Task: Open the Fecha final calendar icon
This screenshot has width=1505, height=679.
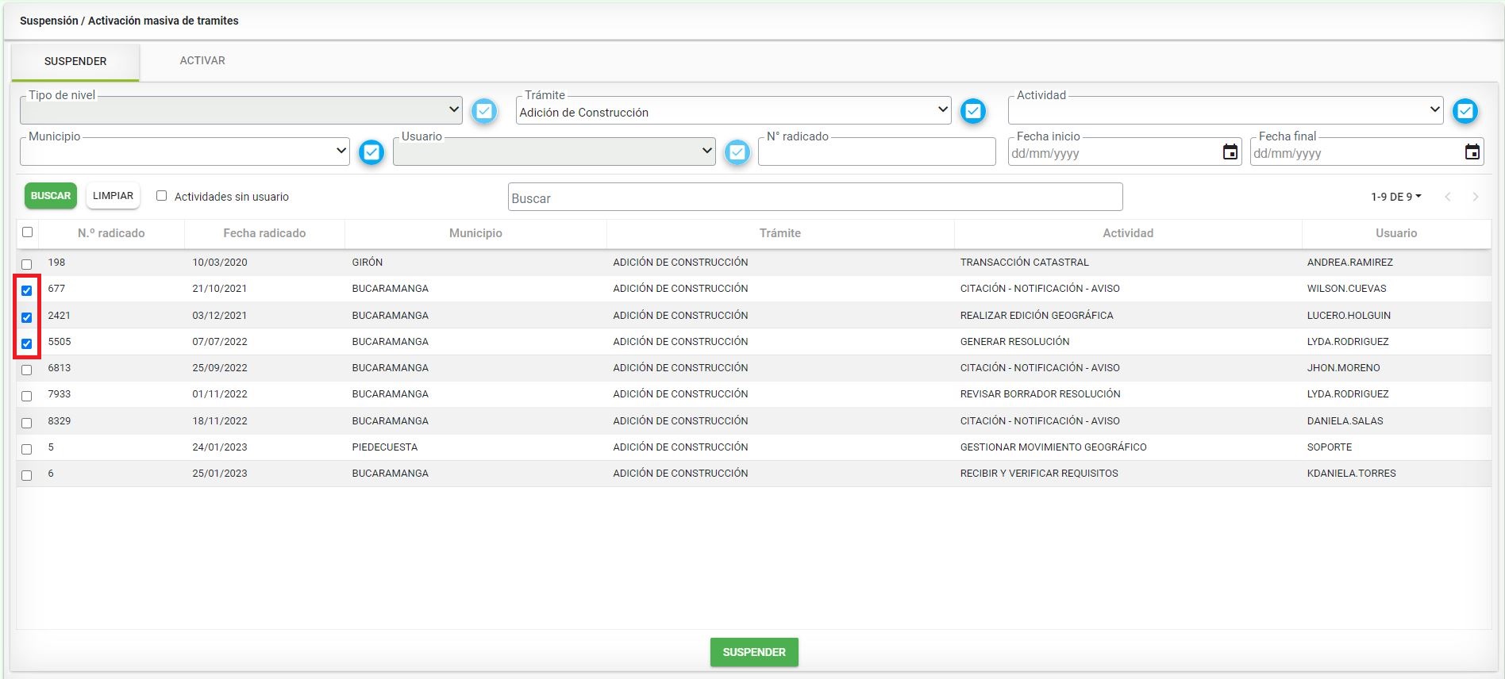Action: 1472,152
